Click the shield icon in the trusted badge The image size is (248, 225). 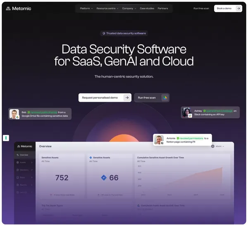coord(104,33)
